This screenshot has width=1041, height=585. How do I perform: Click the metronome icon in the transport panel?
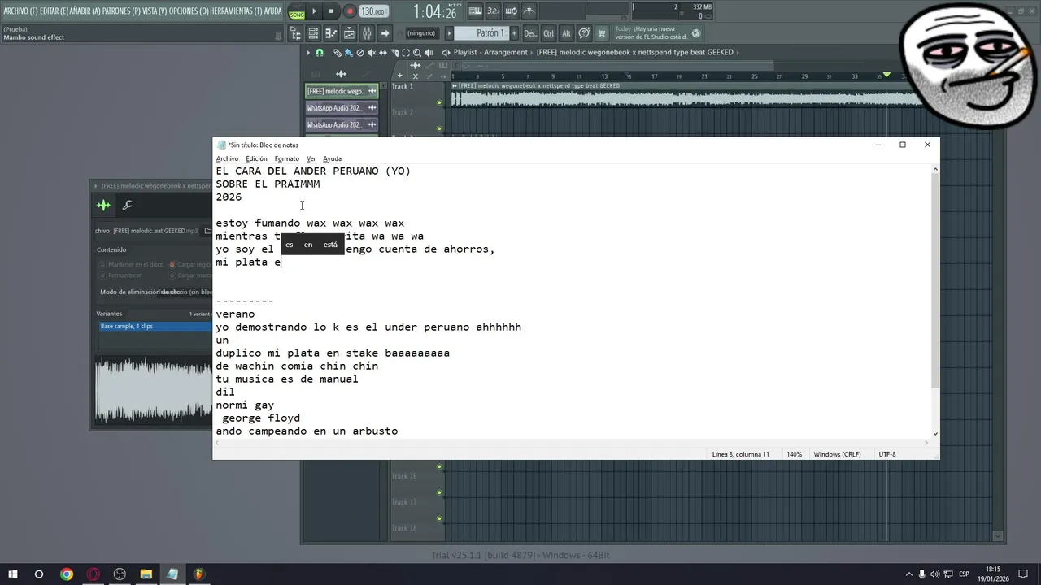click(529, 11)
